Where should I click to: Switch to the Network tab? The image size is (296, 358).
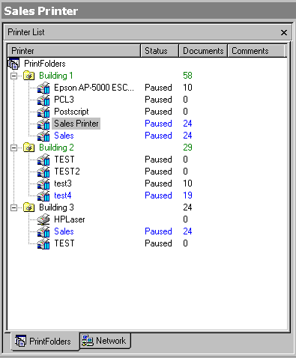click(105, 341)
